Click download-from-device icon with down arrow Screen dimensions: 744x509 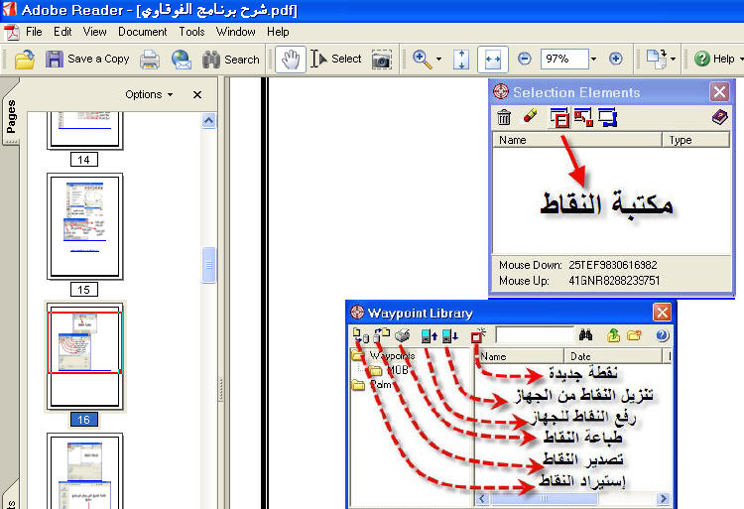[449, 335]
